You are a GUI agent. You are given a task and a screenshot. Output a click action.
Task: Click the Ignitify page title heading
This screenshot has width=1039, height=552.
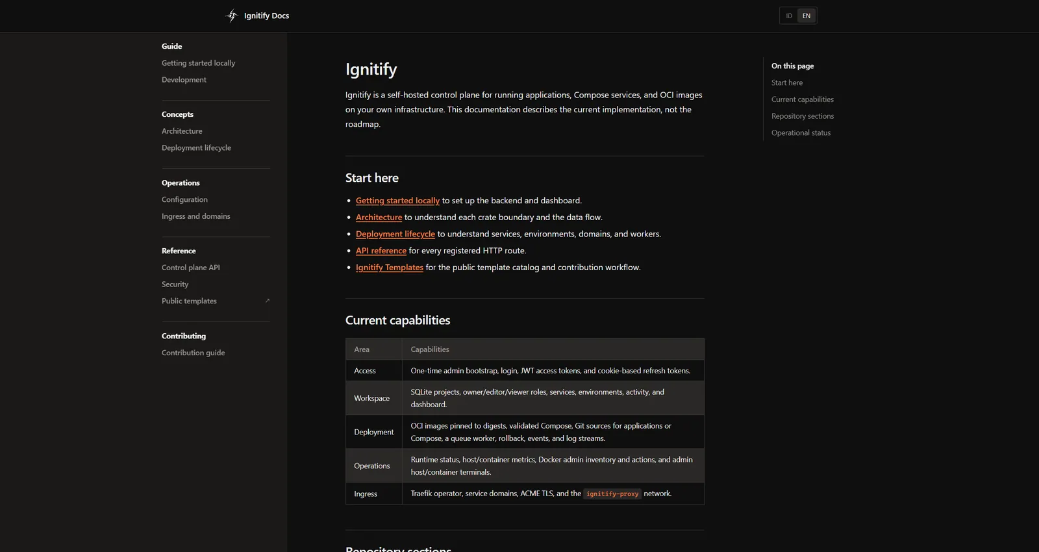pyautogui.click(x=371, y=69)
